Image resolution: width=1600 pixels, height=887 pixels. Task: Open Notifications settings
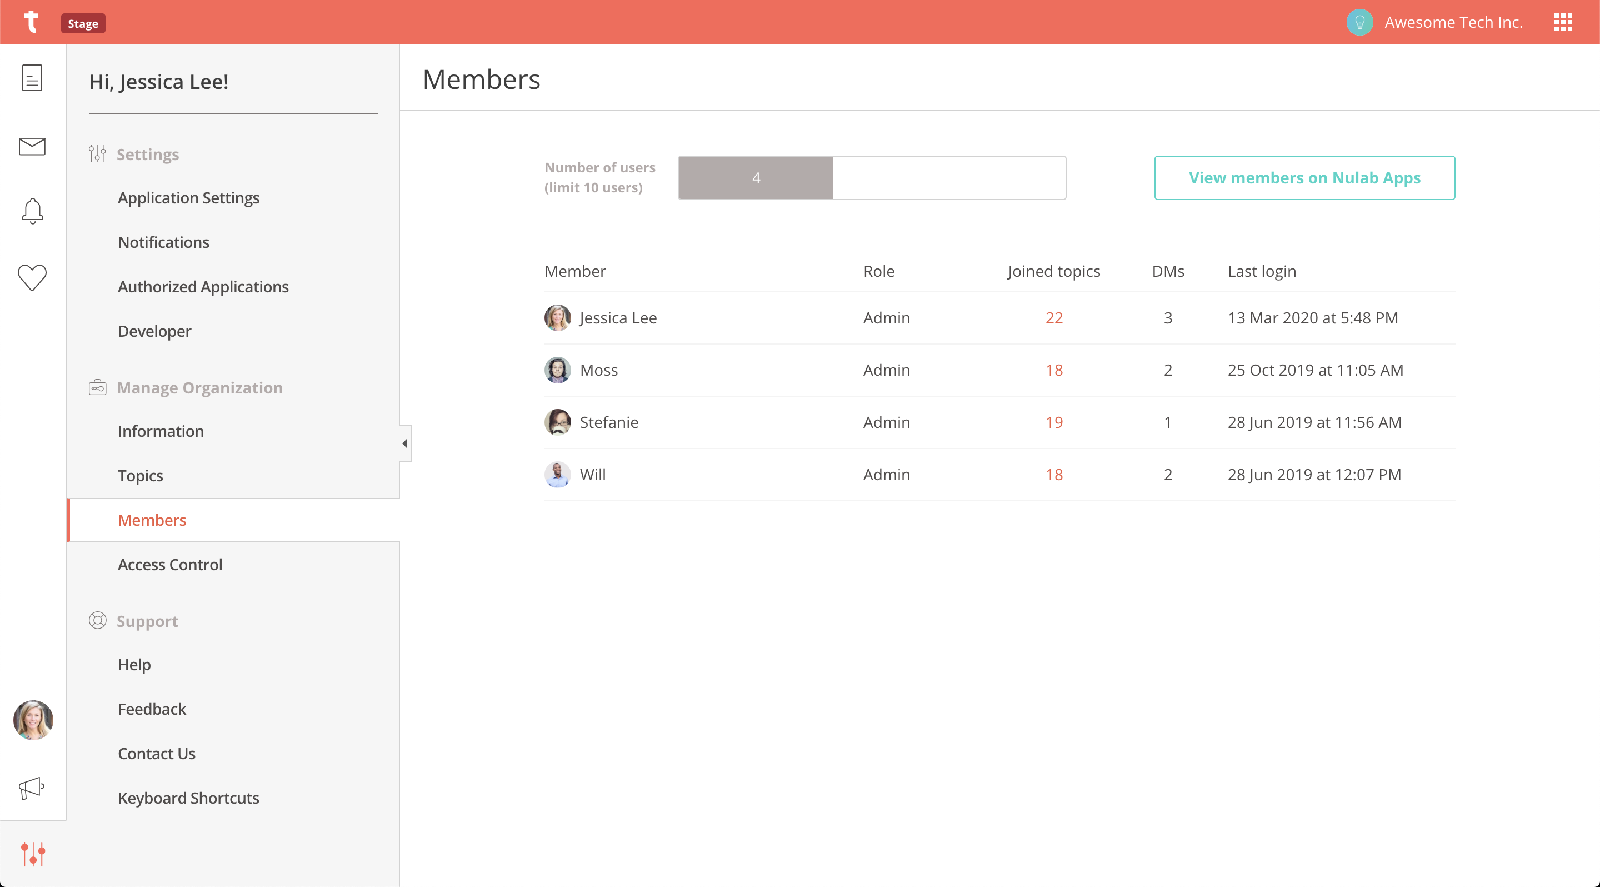click(x=163, y=242)
